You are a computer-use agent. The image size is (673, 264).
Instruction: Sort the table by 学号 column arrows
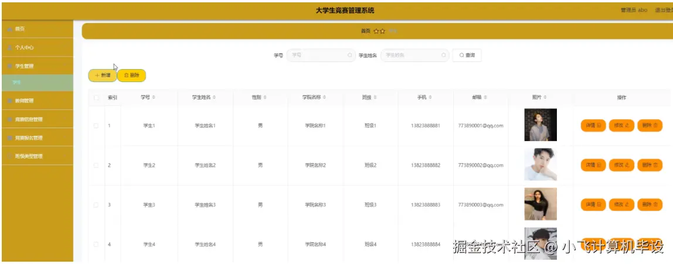(x=154, y=98)
